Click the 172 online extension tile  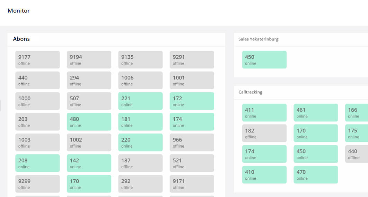click(192, 101)
